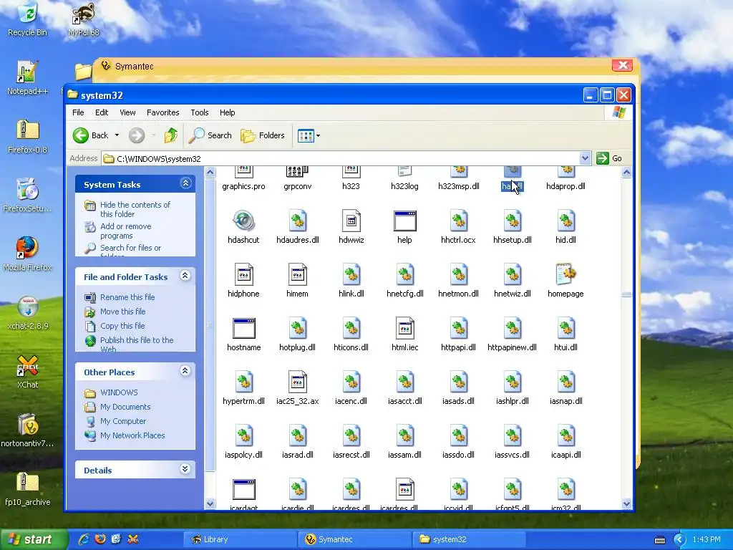Expand the Address bar dropdown
Image resolution: width=733 pixels, height=550 pixels.
[x=585, y=158]
